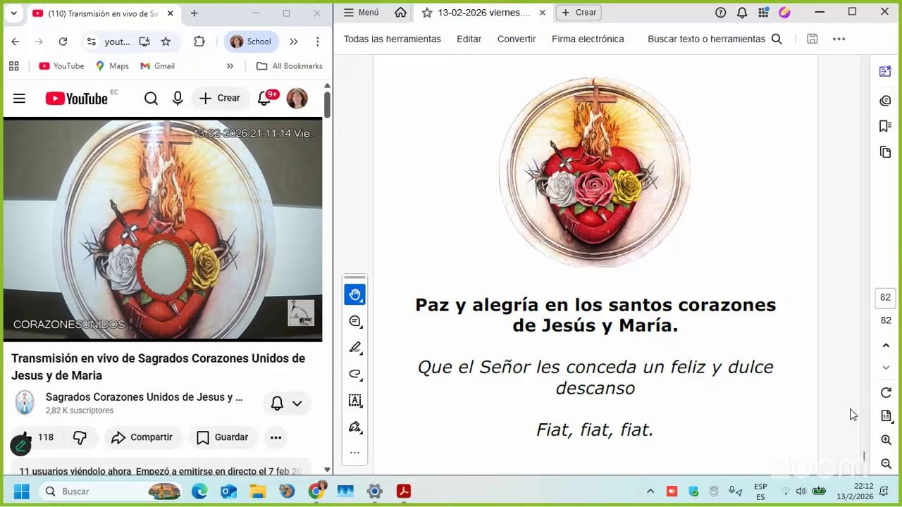This screenshot has height=507, width=902.
Task: Show hidden system tray icons chevron
Action: pos(650,491)
